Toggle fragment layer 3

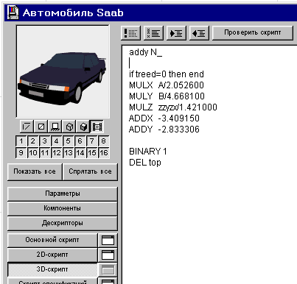(x=45, y=141)
